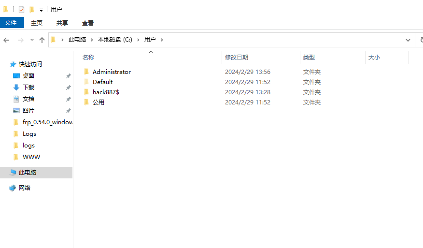Image resolution: width=423 pixels, height=248 pixels.
Task: Open 图片 in quick access
Action: pyautogui.click(x=28, y=111)
